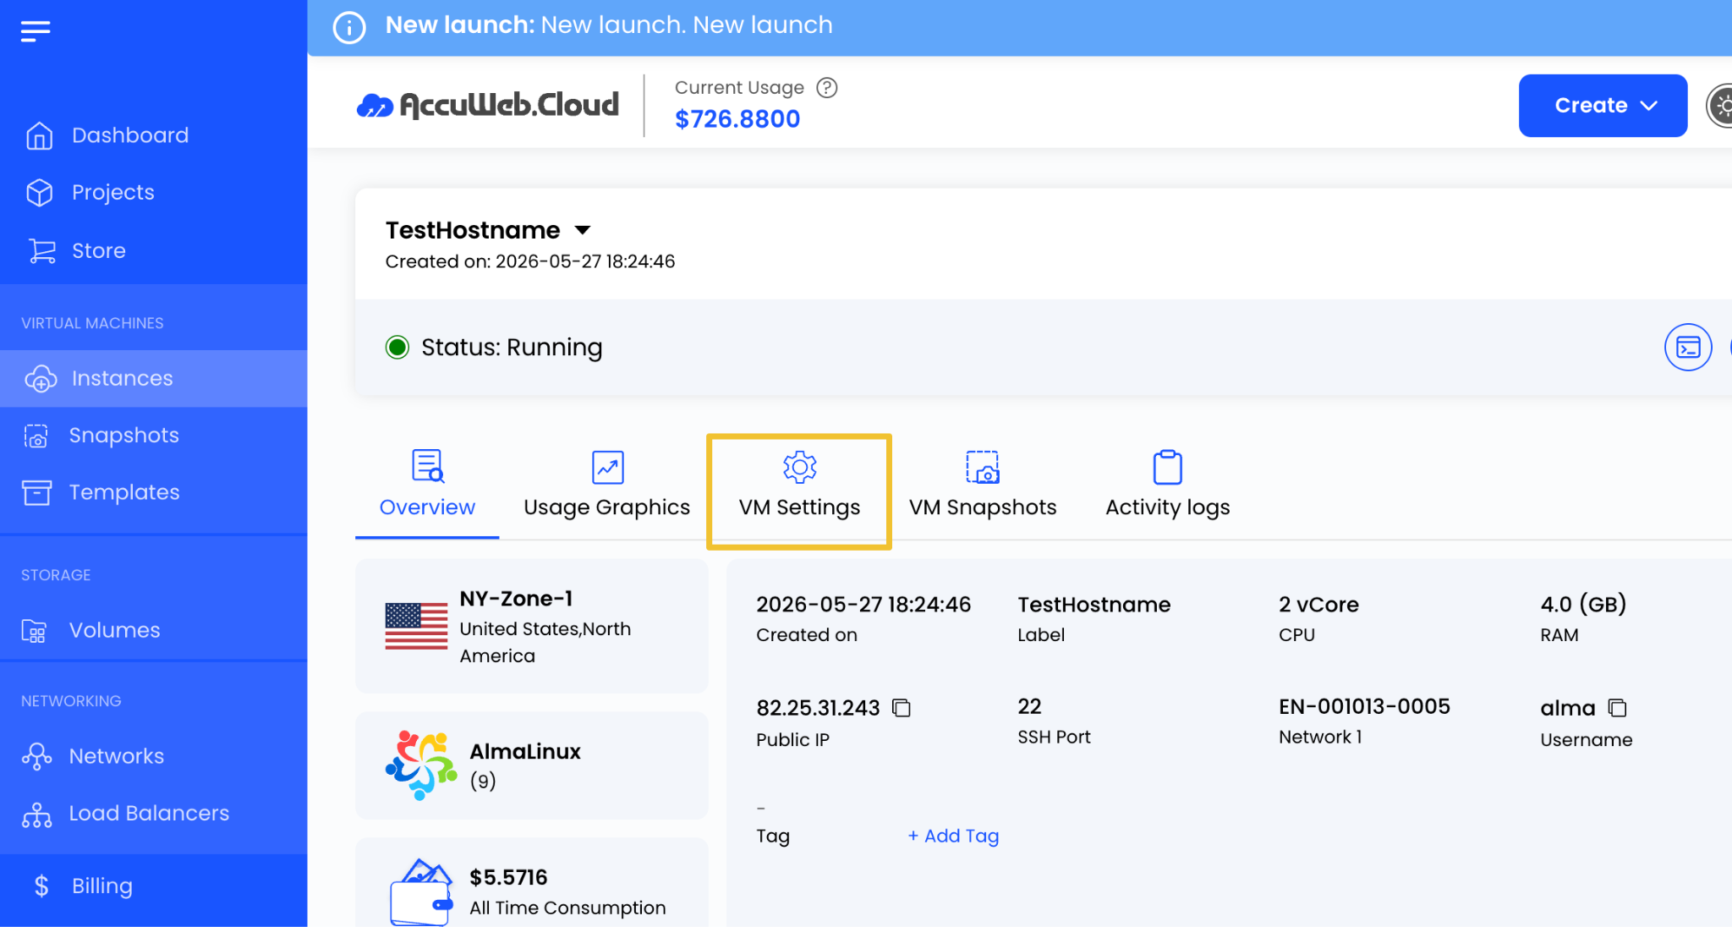Click the Instances cloud icon
Image resolution: width=1732 pixels, height=927 pixels.
(x=41, y=379)
